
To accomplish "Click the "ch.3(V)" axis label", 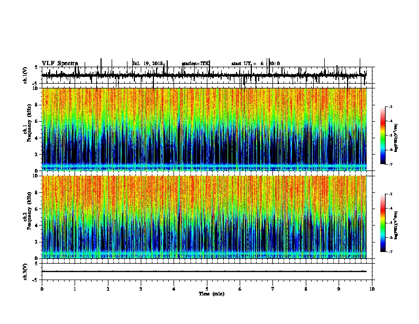I will (x=25, y=272).
